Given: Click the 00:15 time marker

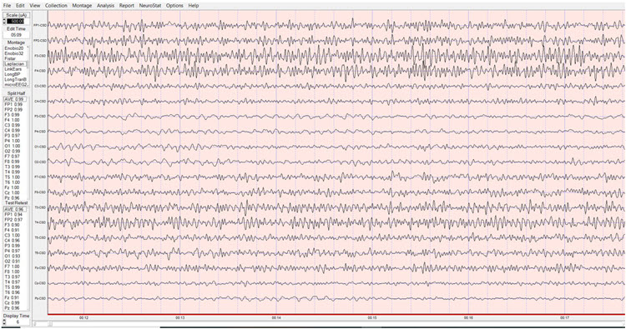Looking at the screenshot, I should 372,318.
